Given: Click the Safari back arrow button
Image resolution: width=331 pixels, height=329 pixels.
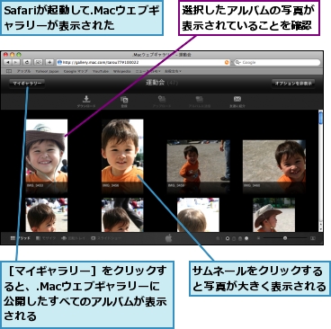Looking at the screenshot, I should click(8, 62).
